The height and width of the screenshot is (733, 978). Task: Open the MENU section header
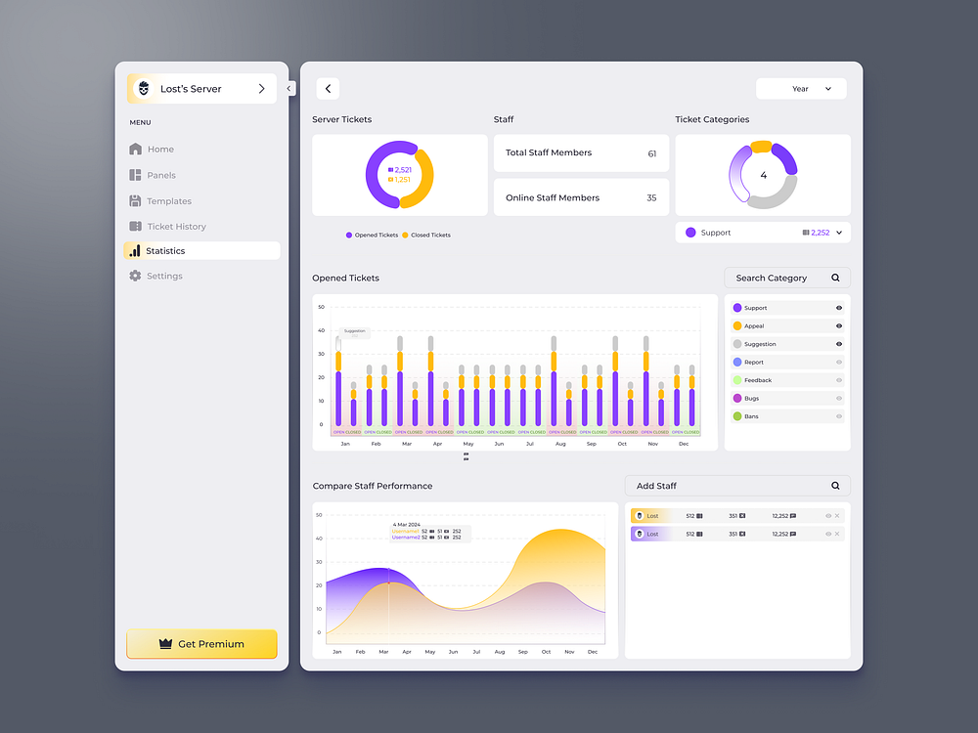point(140,122)
